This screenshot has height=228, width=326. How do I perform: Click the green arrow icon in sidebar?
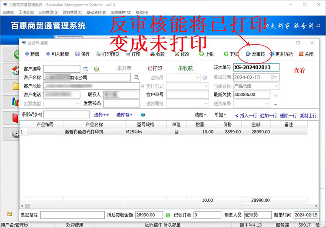point(17,55)
